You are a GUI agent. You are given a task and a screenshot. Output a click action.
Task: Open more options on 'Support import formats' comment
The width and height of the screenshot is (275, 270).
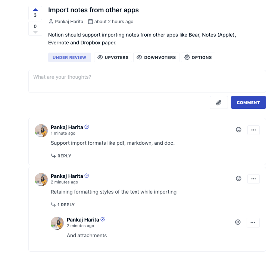(x=253, y=130)
